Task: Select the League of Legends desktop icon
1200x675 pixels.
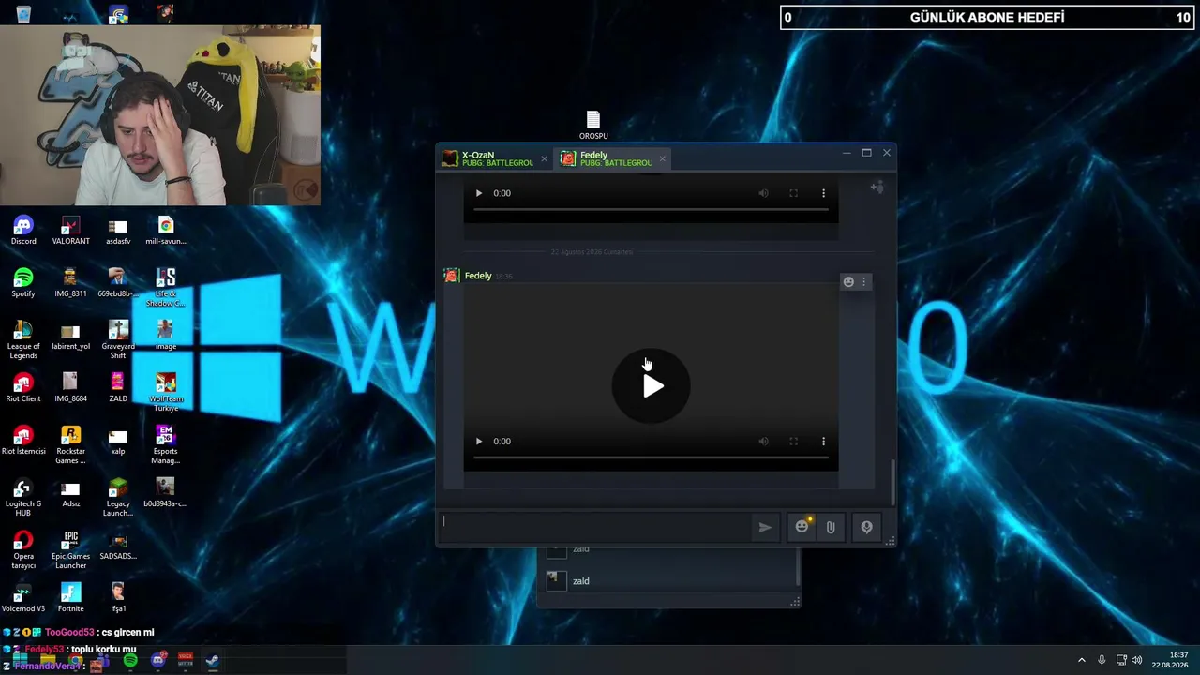Action: (23, 339)
